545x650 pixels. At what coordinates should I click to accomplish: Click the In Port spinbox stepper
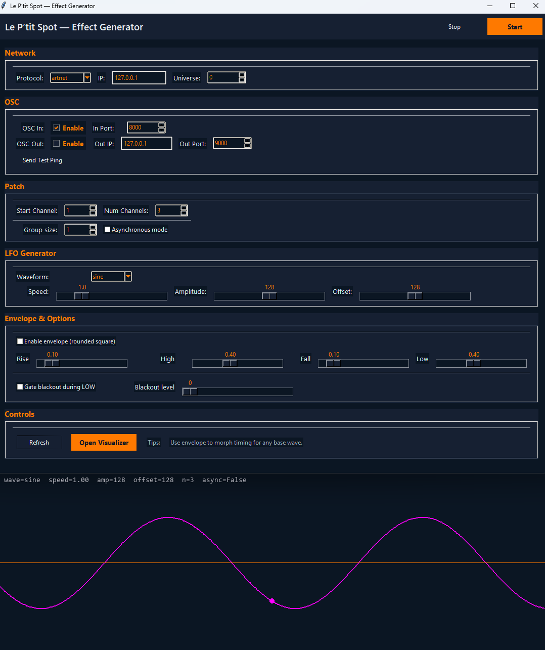162,127
